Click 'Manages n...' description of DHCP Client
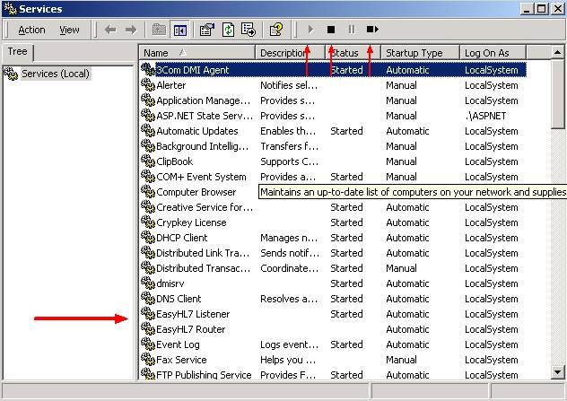The image size is (567, 401). pos(289,238)
